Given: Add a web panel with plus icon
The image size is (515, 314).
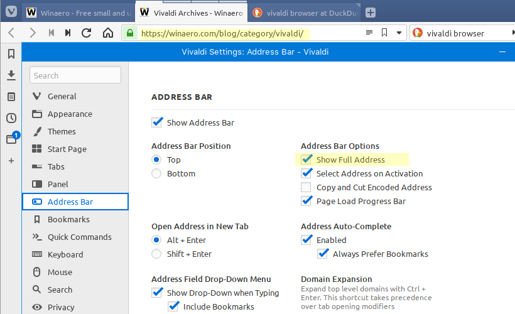Looking at the screenshot, I should point(11,161).
